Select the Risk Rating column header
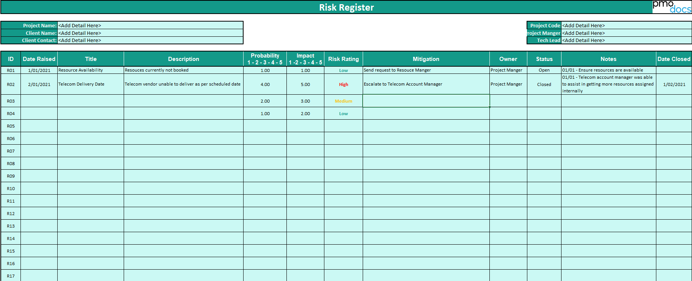Screen dimensions: 692x281 click(343, 59)
